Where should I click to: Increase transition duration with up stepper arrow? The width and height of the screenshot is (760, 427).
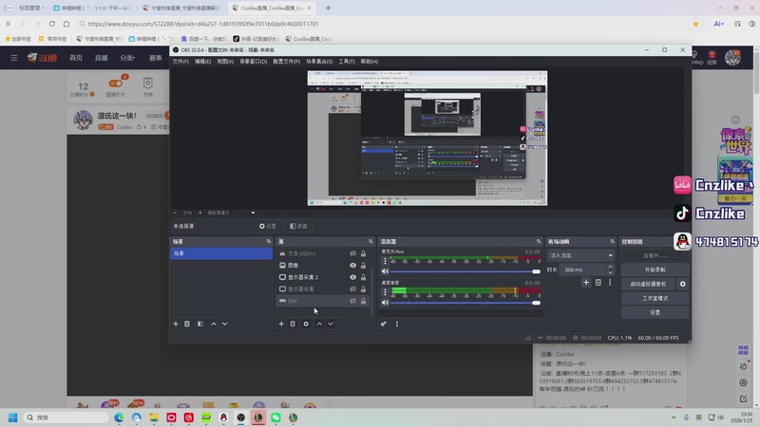click(610, 267)
